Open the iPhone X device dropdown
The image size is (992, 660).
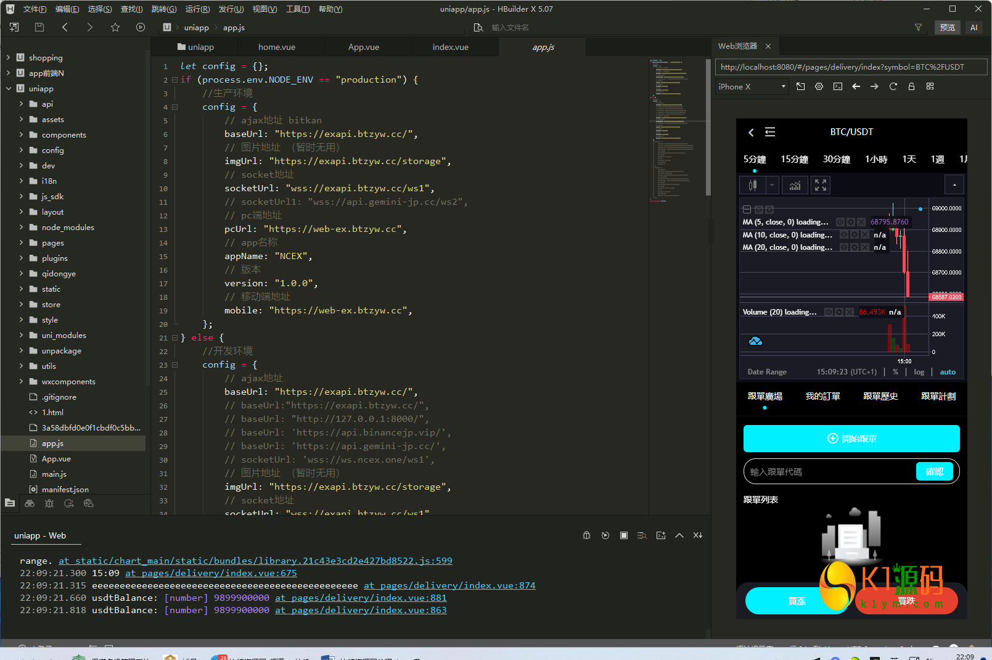(752, 86)
